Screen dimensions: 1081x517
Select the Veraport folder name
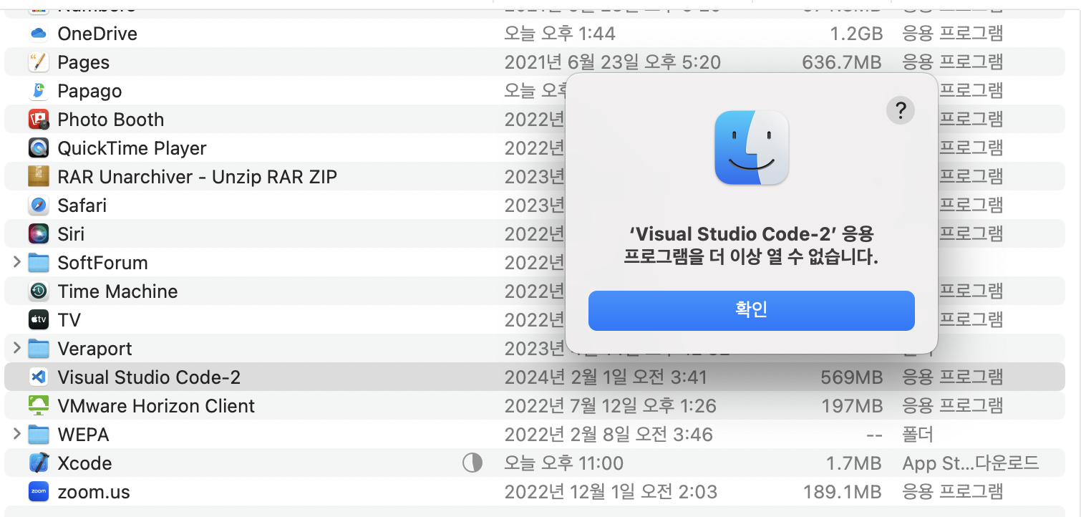click(95, 349)
